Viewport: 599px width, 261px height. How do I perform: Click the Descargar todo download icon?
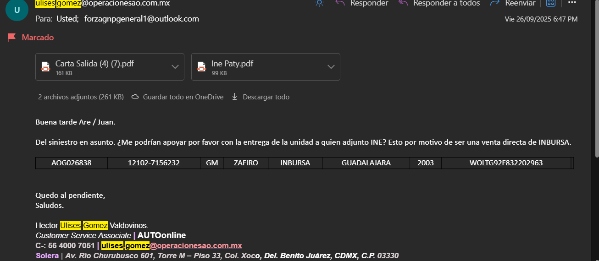(235, 97)
